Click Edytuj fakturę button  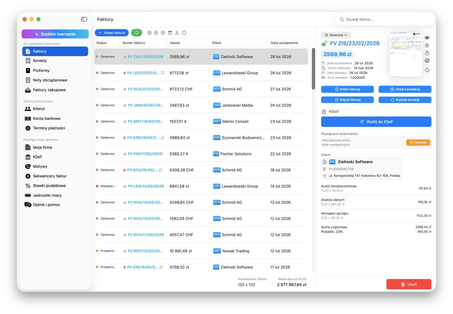(x=347, y=100)
